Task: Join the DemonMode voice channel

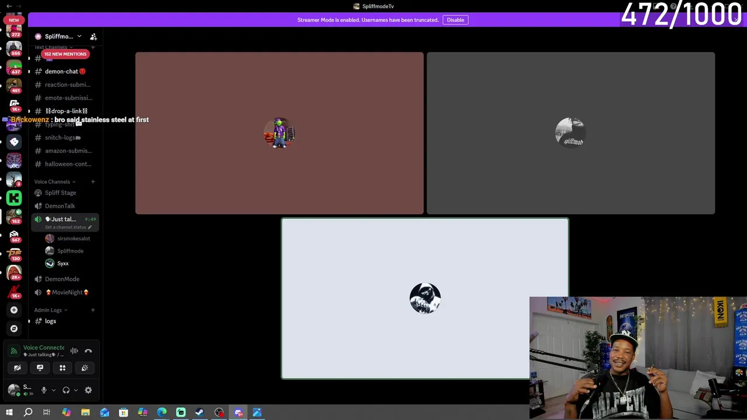Action: pyautogui.click(x=63, y=279)
